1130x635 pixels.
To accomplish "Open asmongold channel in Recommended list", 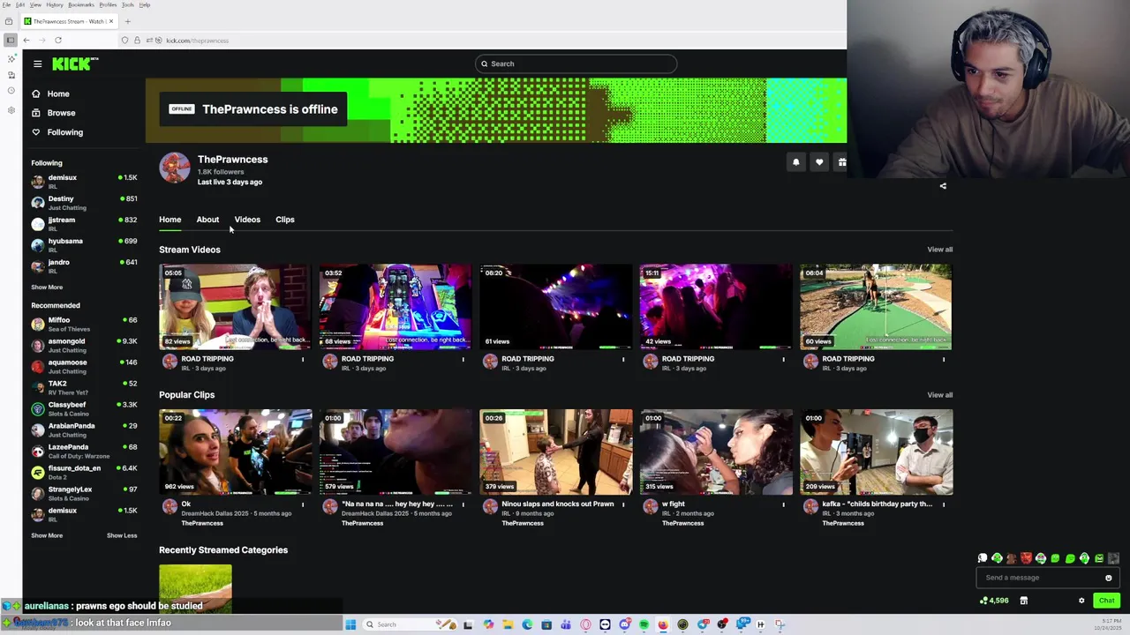I will point(84,345).
